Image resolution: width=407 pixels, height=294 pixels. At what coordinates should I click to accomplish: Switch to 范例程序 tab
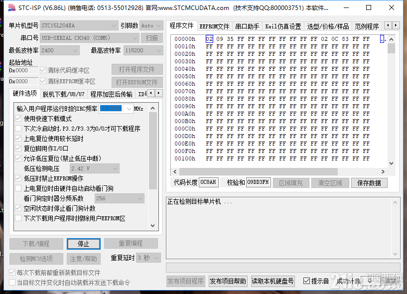coord(367,26)
